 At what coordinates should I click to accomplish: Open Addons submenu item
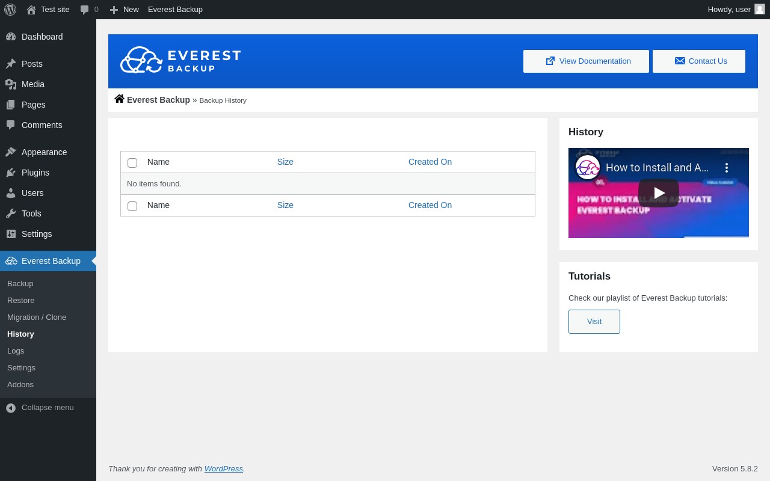(48, 384)
